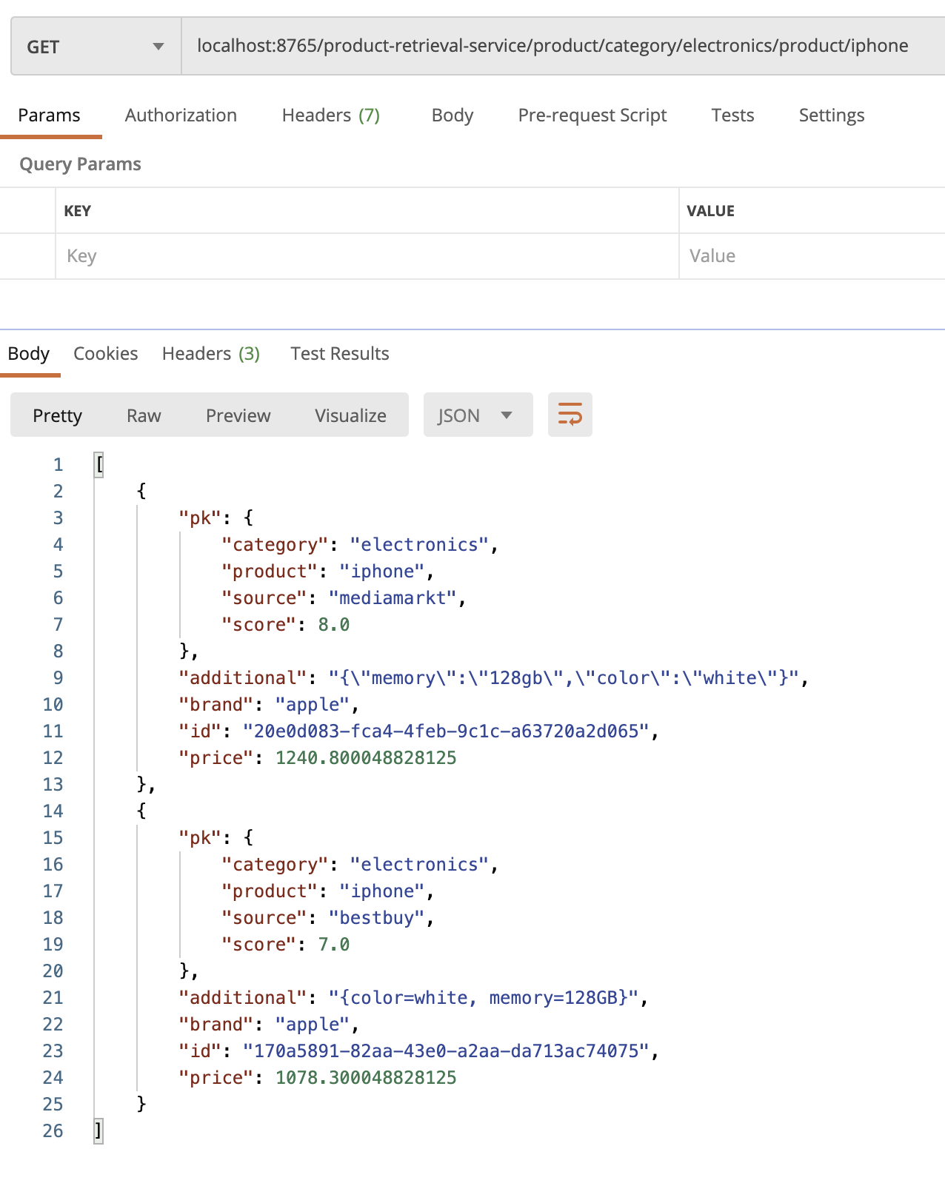Viewport: 945px width, 1186px height.
Task: Click the score value 7.0
Action: [333, 944]
